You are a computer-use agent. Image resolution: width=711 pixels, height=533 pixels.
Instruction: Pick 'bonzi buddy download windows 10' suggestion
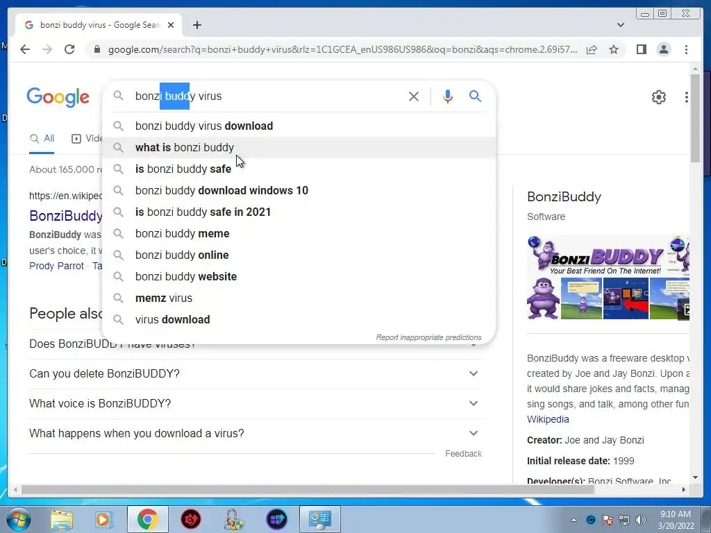point(299,190)
